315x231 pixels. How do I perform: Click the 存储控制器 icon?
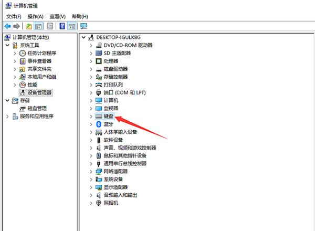point(99,77)
